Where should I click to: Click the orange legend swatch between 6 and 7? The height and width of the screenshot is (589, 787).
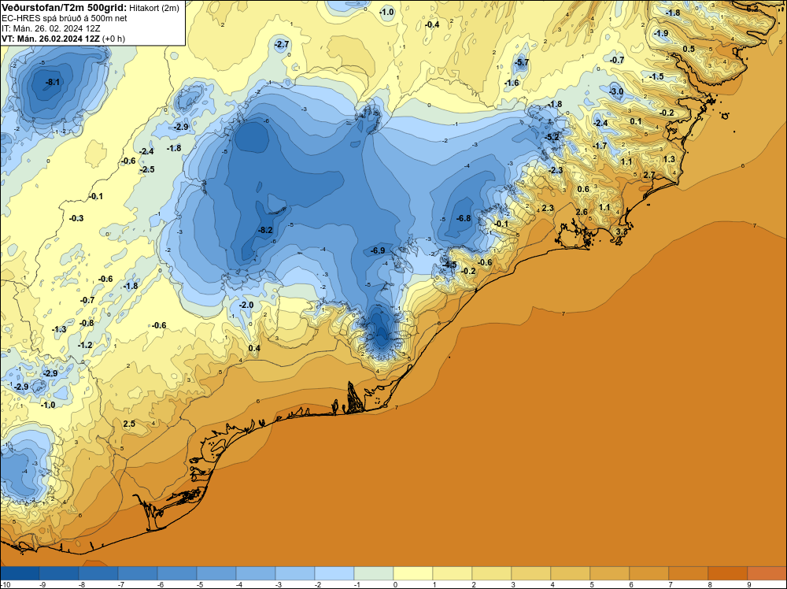click(649, 573)
